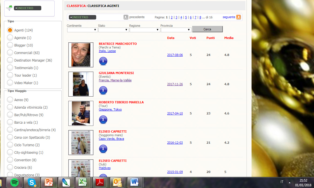Open Giuliana Monterisi's profile photo

coord(81,84)
